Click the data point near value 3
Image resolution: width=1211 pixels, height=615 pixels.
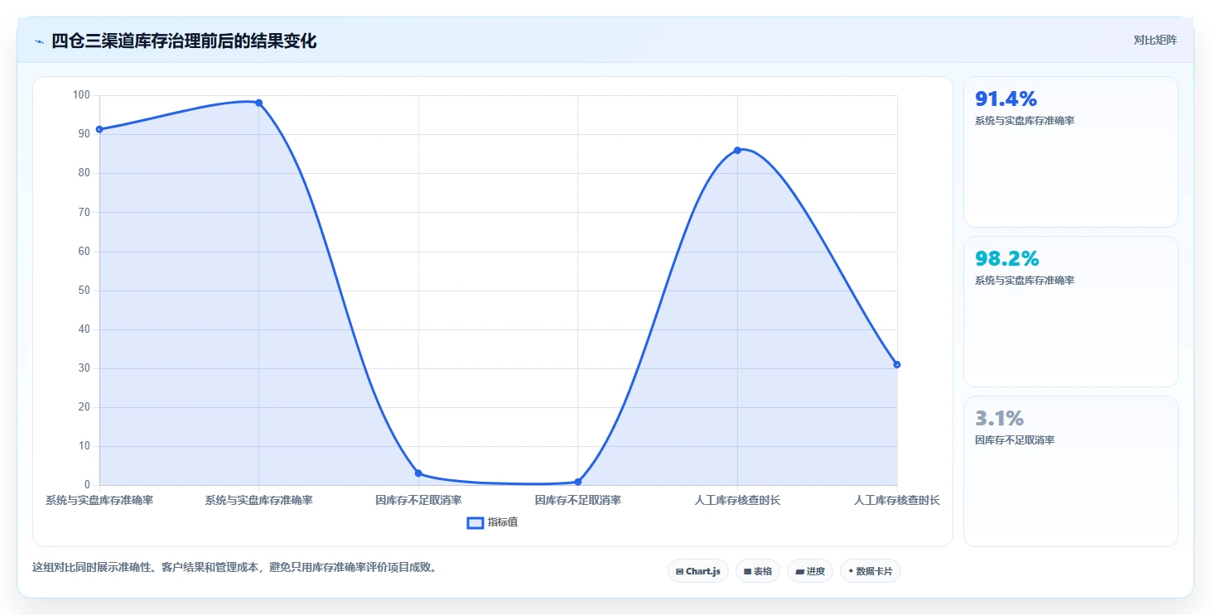point(418,473)
